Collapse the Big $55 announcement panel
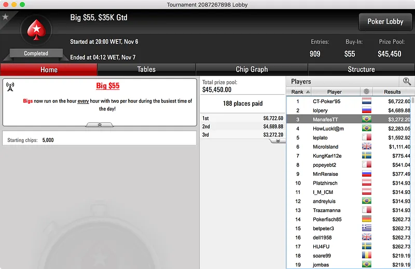This screenshot has height=269, width=415. [x=100, y=125]
